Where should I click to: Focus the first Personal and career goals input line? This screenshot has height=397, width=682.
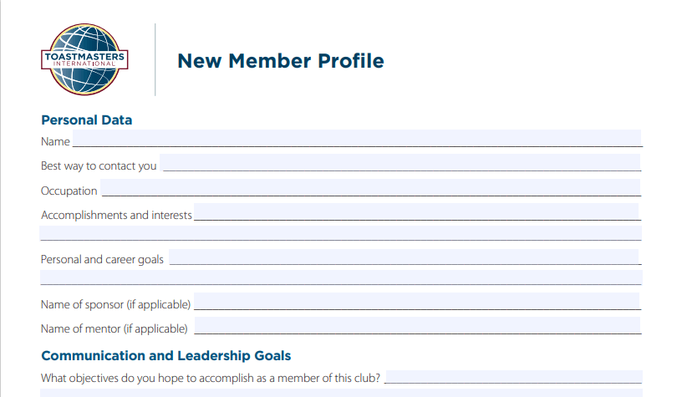coord(404,257)
